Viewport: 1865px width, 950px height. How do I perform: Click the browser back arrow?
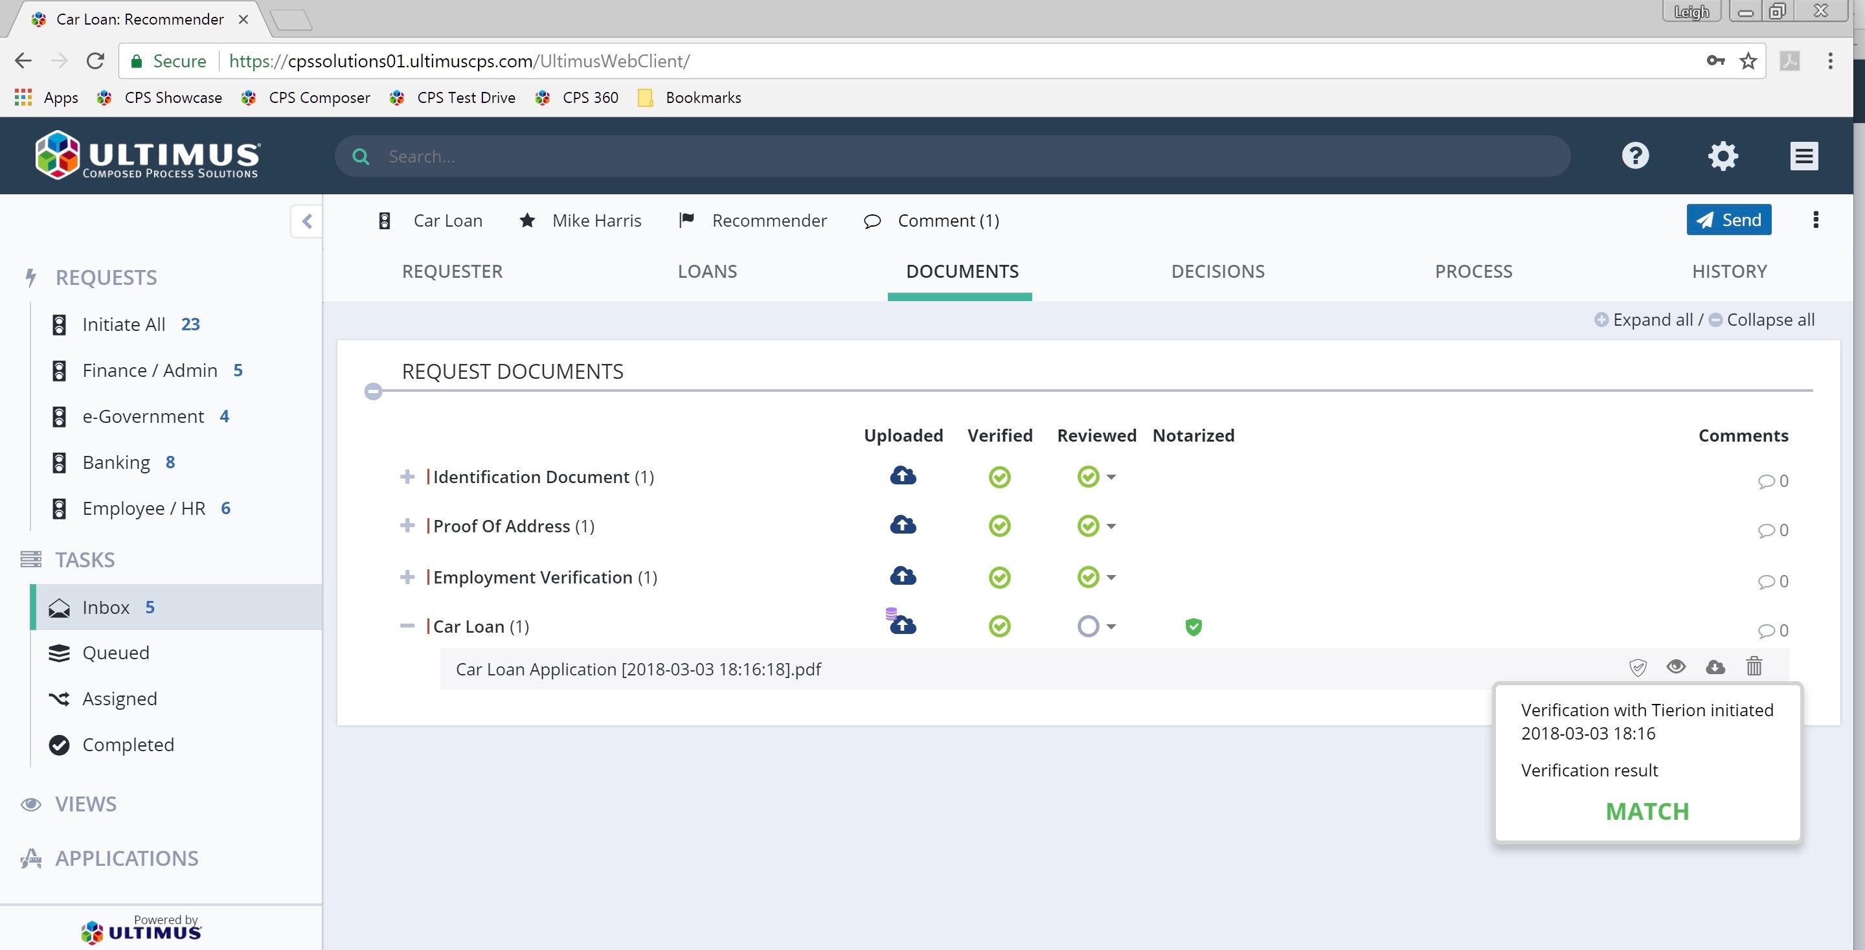point(23,61)
